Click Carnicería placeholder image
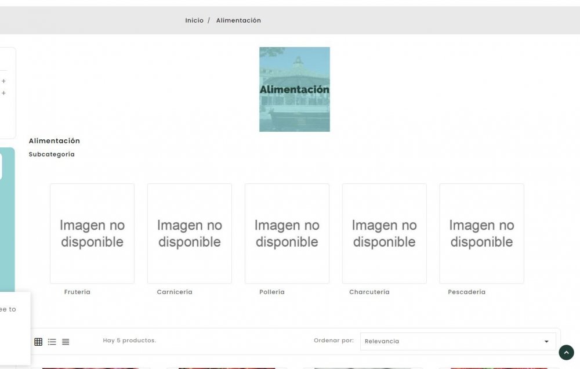This screenshot has width=580, height=369. (x=190, y=234)
